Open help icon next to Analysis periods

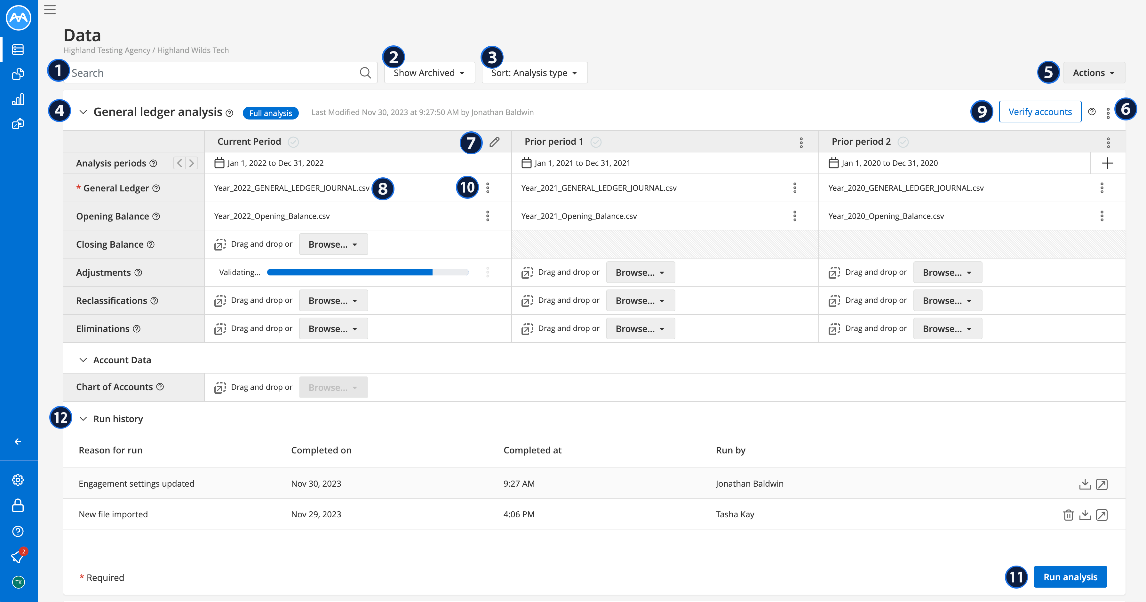[154, 163]
